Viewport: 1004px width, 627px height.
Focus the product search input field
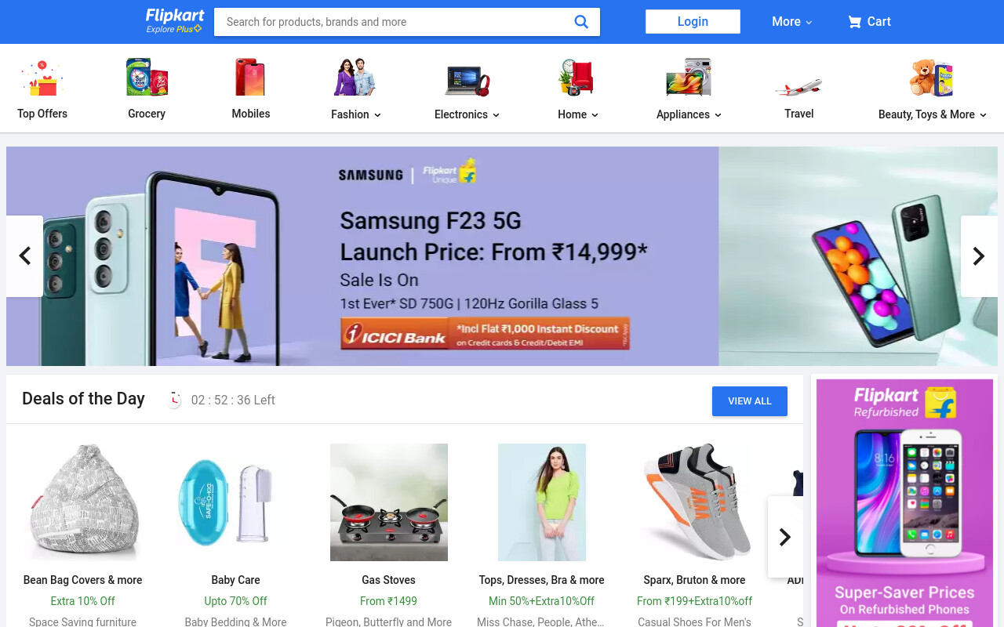coord(392,22)
